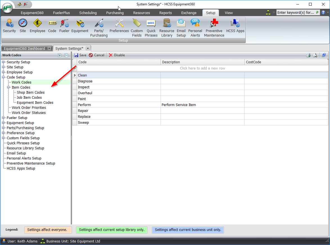Select Work Order Statuses in the tree
The image size is (330, 245).
[29, 113]
